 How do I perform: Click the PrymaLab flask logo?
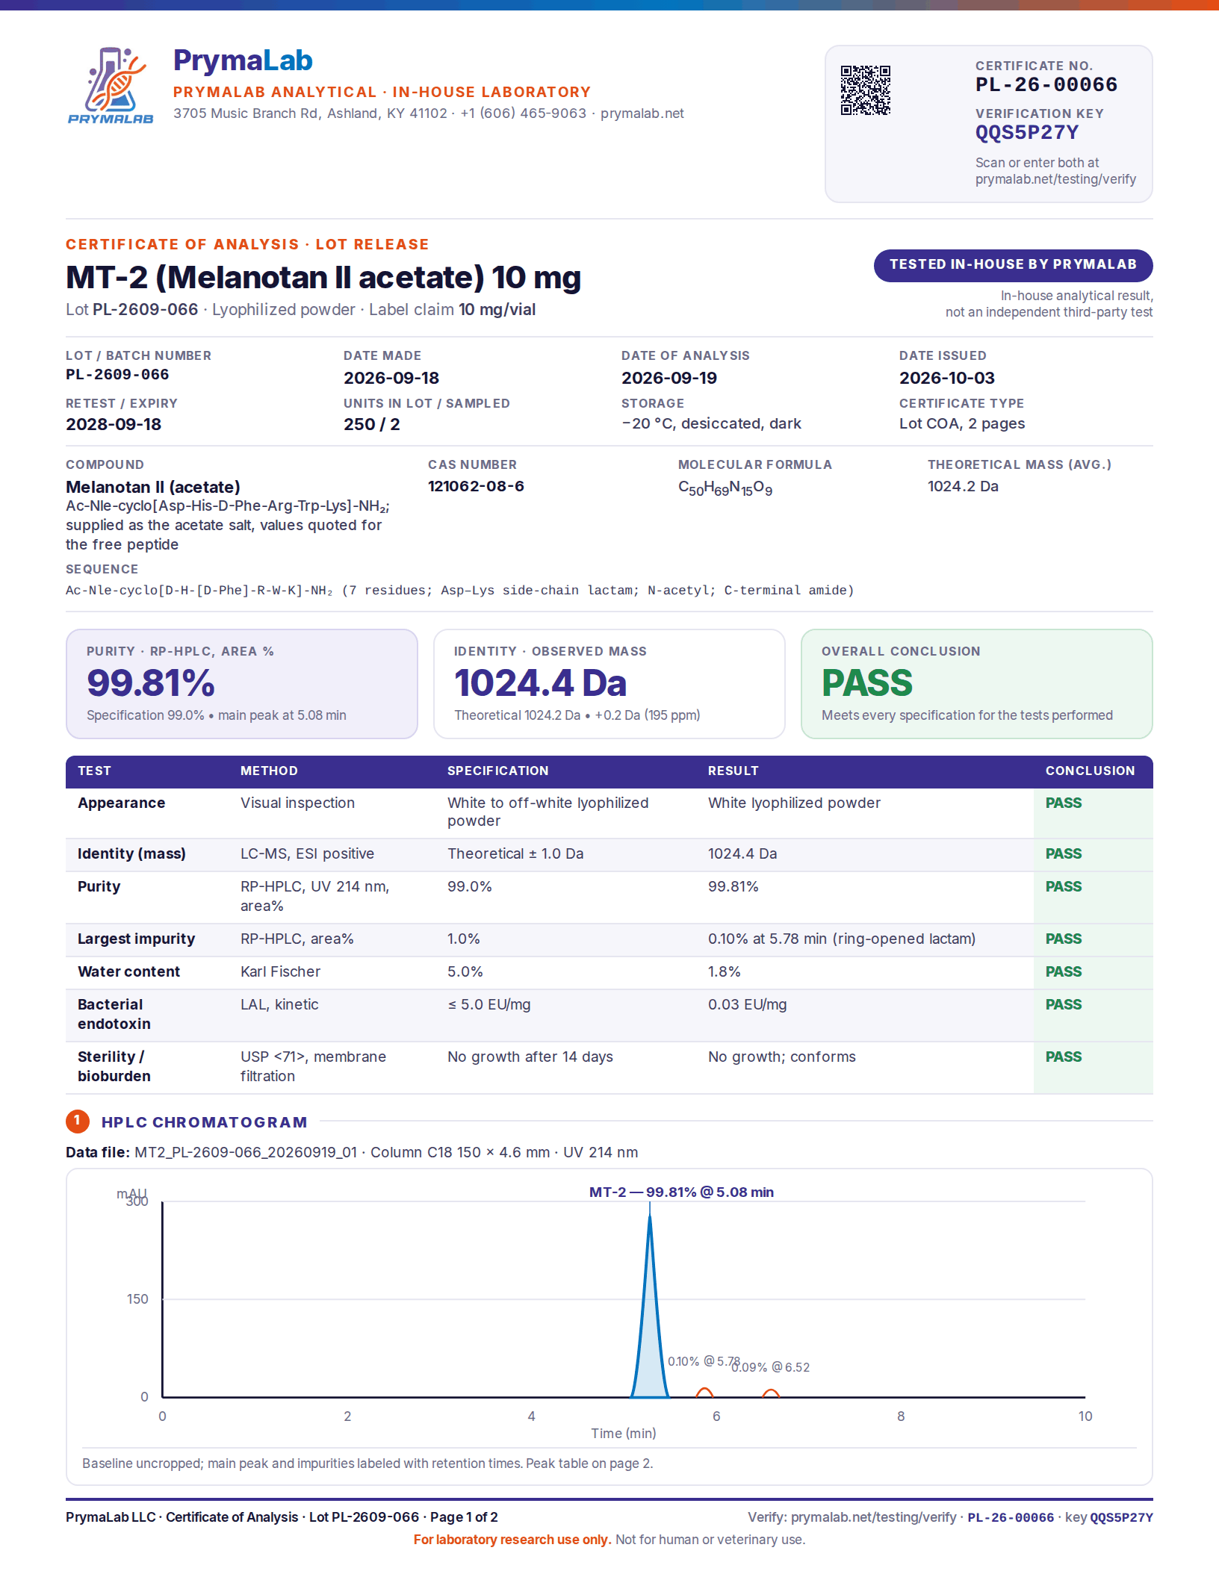(111, 85)
